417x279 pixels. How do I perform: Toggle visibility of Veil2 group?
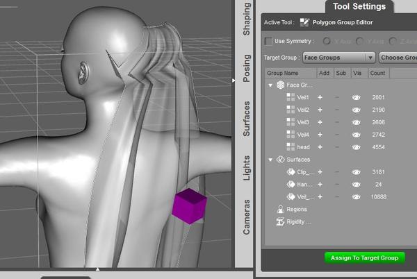356,110
